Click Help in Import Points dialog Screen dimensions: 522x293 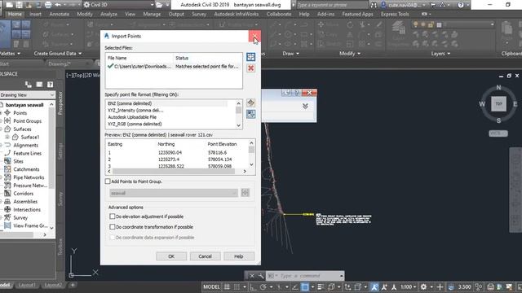click(x=239, y=256)
